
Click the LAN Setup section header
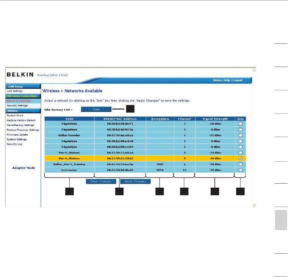[x=23, y=86]
